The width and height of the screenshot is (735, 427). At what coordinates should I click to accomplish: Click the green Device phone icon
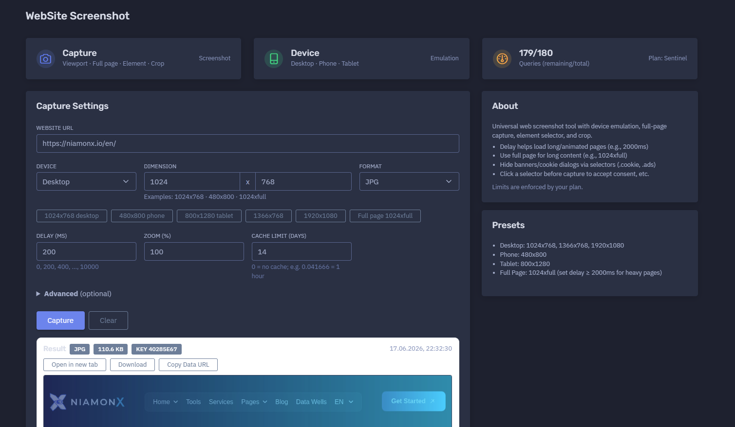(274, 59)
